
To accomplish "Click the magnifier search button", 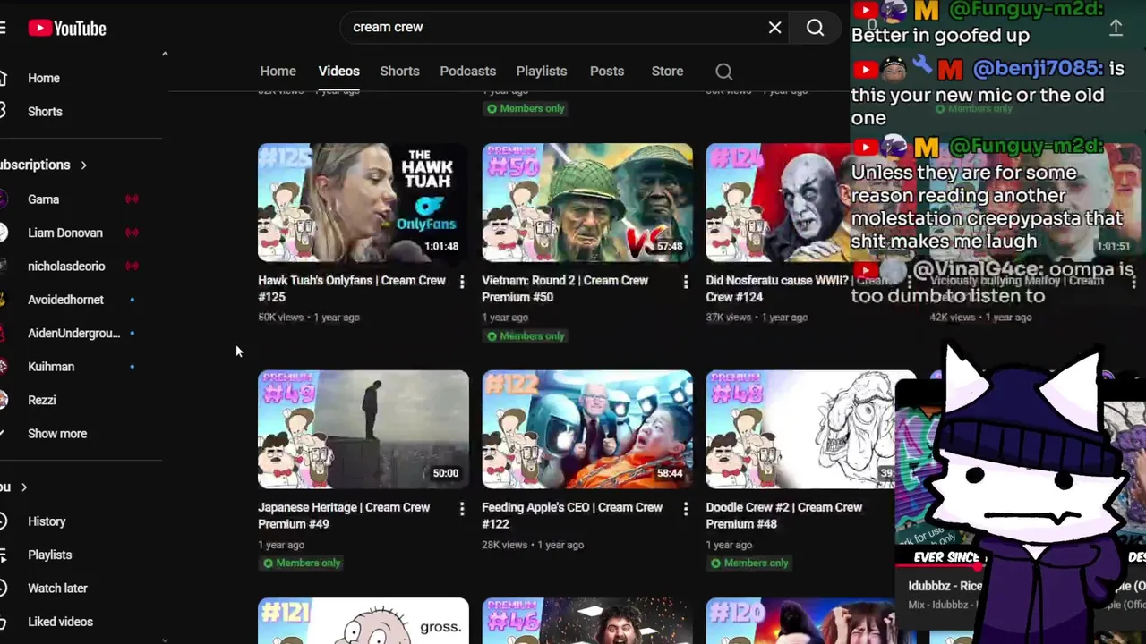I will pos(815,28).
